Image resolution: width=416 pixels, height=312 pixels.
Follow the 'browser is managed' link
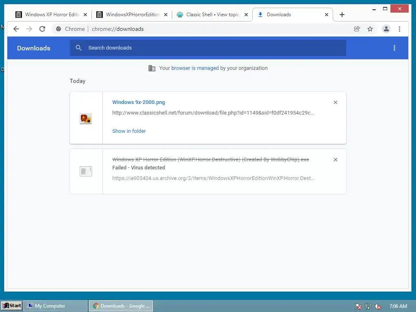pyautogui.click(x=195, y=68)
